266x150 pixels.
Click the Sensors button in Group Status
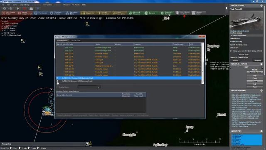(x=235, y=60)
